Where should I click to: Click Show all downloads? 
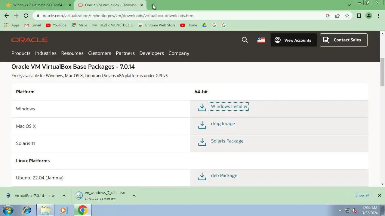[x=362, y=195]
